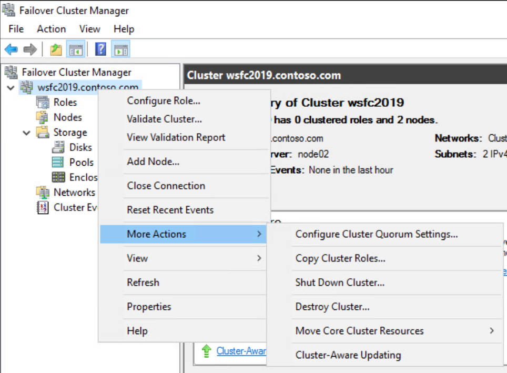Image resolution: width=507 pixels, height=373 pixels.
Task: Select Nodes in the console tree
Action: (x=67, y=117)
